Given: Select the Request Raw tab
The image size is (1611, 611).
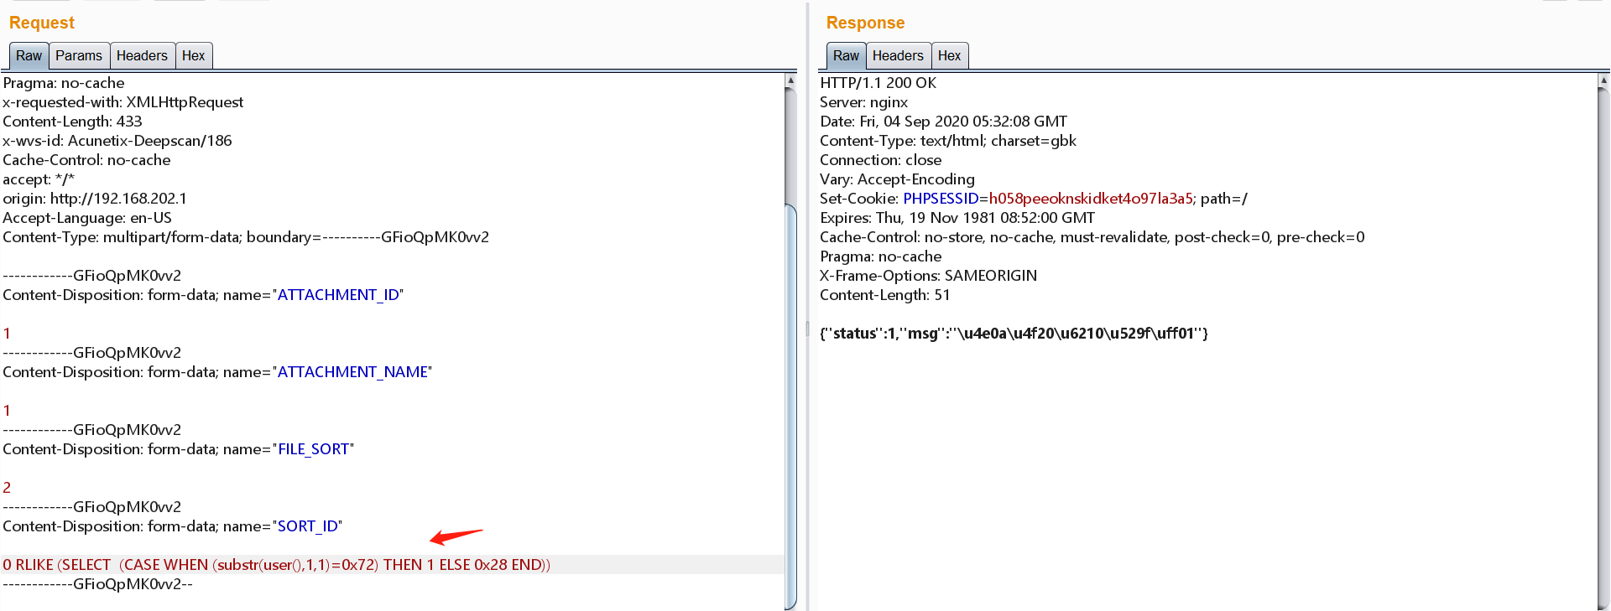Looking at the screenshot, I should (29, 55).
